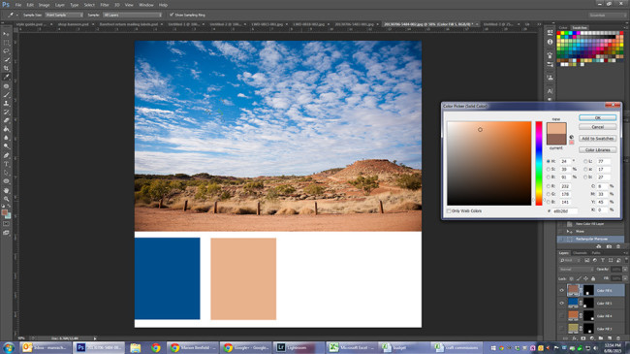Show the Color Fill 4 layer

point(562,316)
